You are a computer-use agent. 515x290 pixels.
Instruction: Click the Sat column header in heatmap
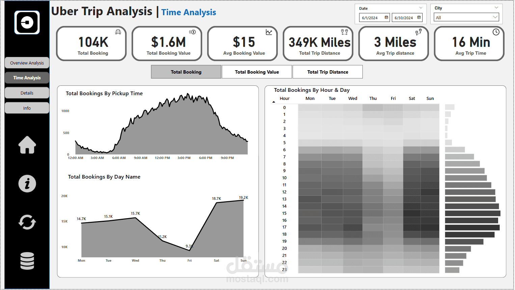click(x=412, y=99)
